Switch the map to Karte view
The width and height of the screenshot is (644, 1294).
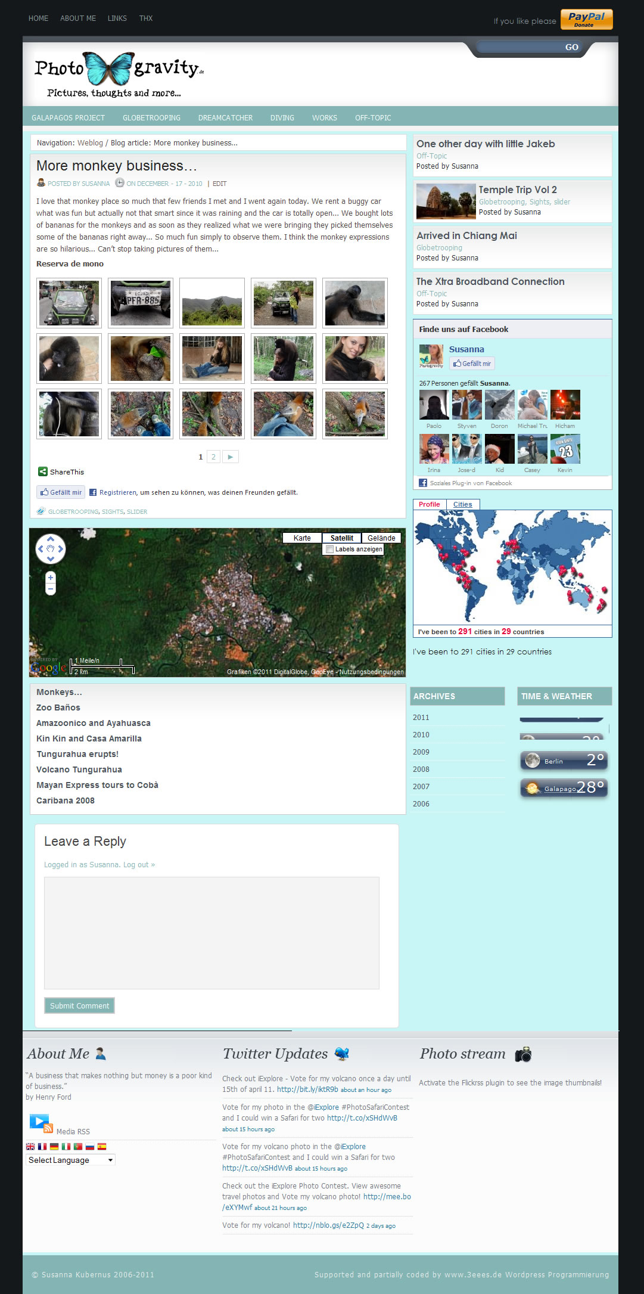coord(302,538)
